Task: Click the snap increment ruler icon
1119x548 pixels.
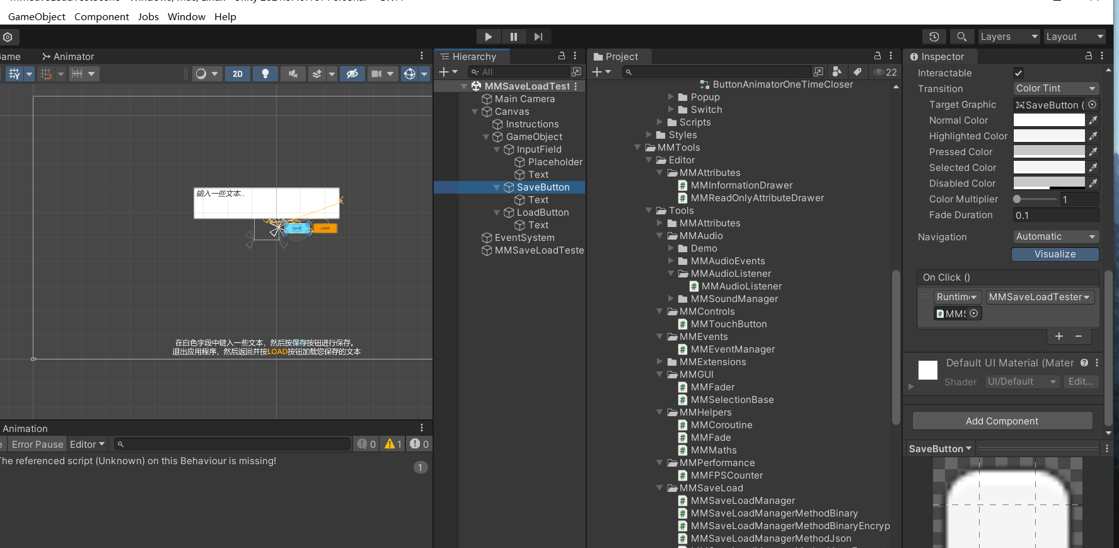Action: (77, 74)
